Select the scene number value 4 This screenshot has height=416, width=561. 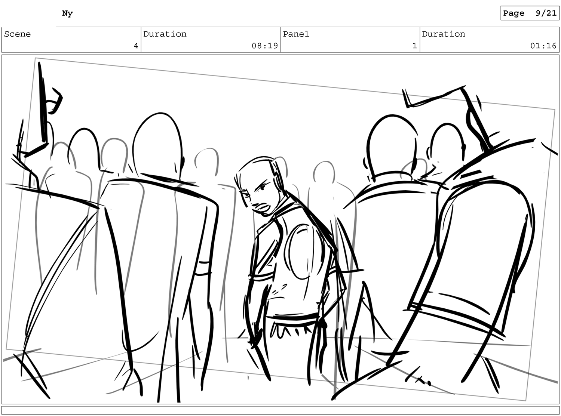[x=136, y=46]
